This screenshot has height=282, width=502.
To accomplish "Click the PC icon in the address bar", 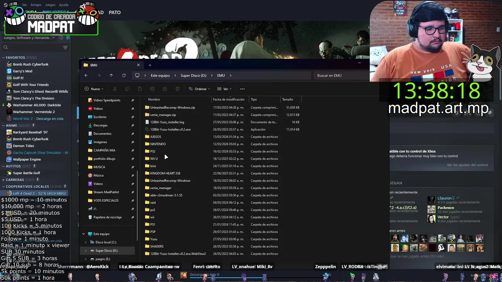I will click(137, 75).
